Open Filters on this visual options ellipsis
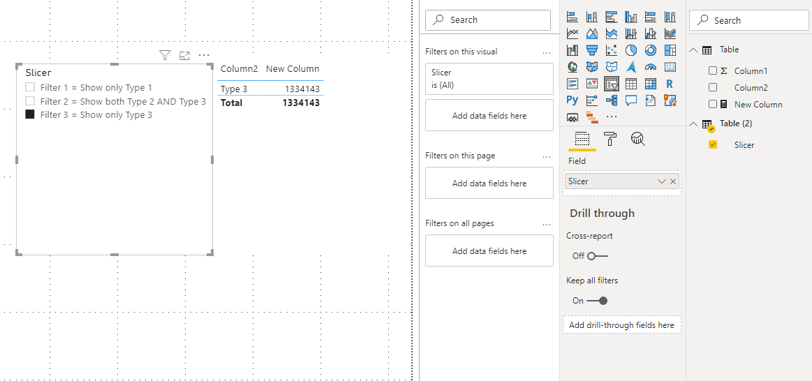 point(547,53)
